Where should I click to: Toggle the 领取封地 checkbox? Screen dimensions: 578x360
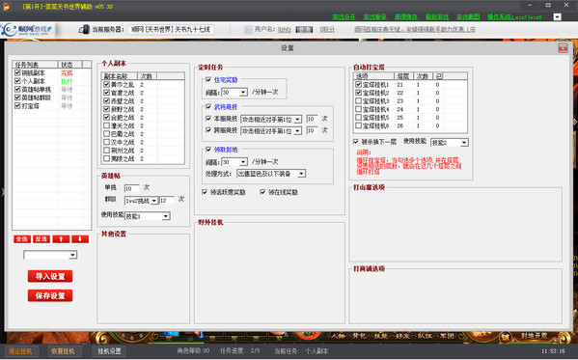208,150
